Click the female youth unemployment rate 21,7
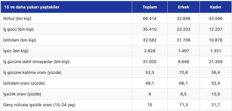 pos(215,105)
